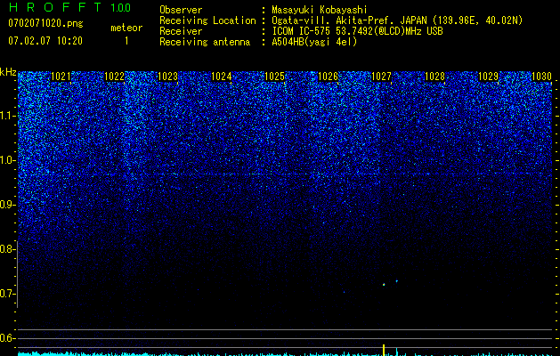Click the 1.1 frequency axis label
This screenshot has width=560, height=356.
click(7, 116)
